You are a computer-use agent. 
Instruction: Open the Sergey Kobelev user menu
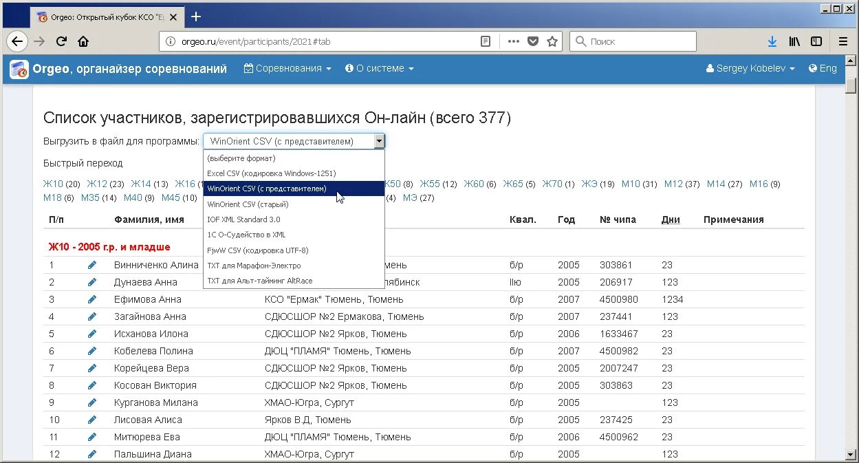[750, 69]
